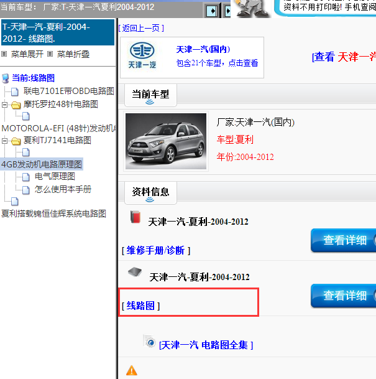Click 查看详细 button for 线路图

[344, 296]
